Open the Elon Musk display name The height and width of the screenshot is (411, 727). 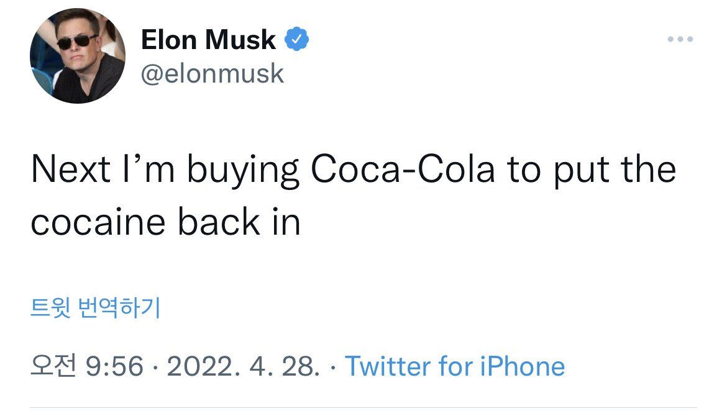208,40
